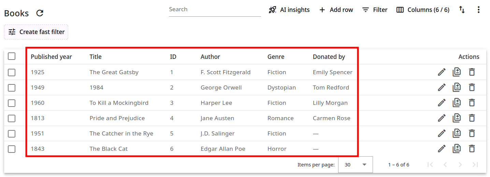
Task: Expand the Items per page dropdown
Action: (x=355, y=165)
